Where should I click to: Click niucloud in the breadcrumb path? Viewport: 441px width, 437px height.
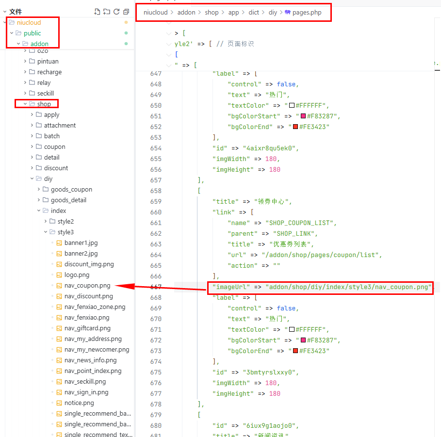point(156,13)
